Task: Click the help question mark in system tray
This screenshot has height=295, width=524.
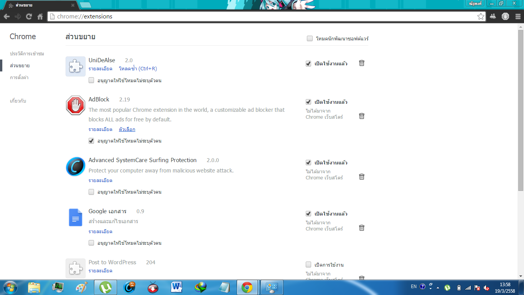Action: coord(423,287)
